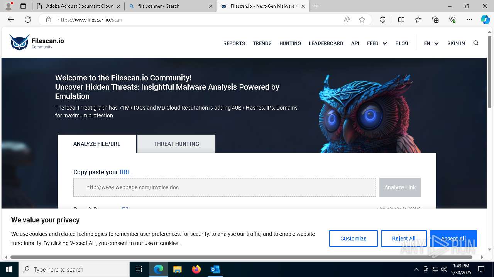This screenshot has width=494, height=277.
Task: Go back with the browser back arrow
Action: pyautogui.click(x=11, y=20)
